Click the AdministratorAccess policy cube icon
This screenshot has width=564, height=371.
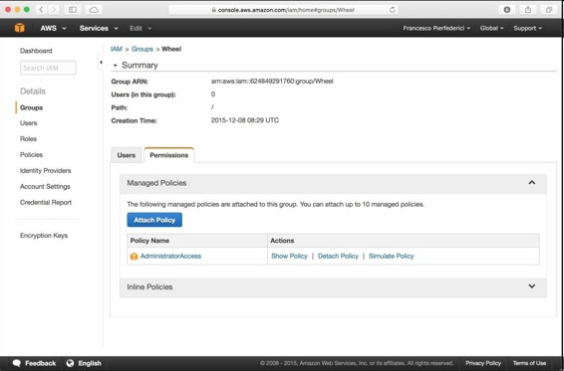134,256
